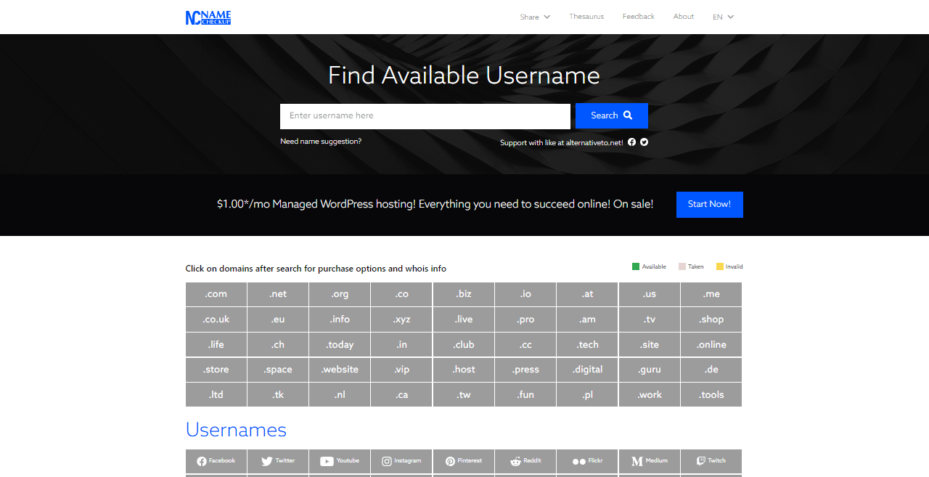This screenshot has width=929, height=477.
Task: Select the .com domain tile
Action: pos(216,294)
